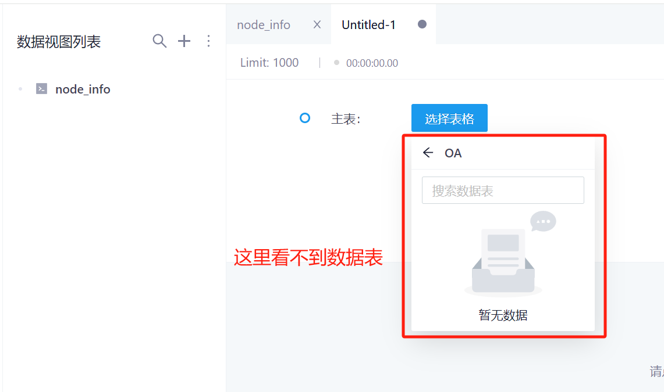The width and height of the screenshot is (664, 392).
Task: Click unsaved dot on Untitled-1 tab
Action: [x=422, y=24]
